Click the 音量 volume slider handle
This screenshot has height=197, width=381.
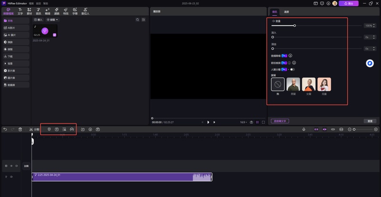(x=295, y=25)
